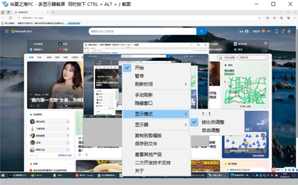This screenshot has width=298, height=185.
Task: Click the blue link in the favorites bar
Action: (74, 23)
